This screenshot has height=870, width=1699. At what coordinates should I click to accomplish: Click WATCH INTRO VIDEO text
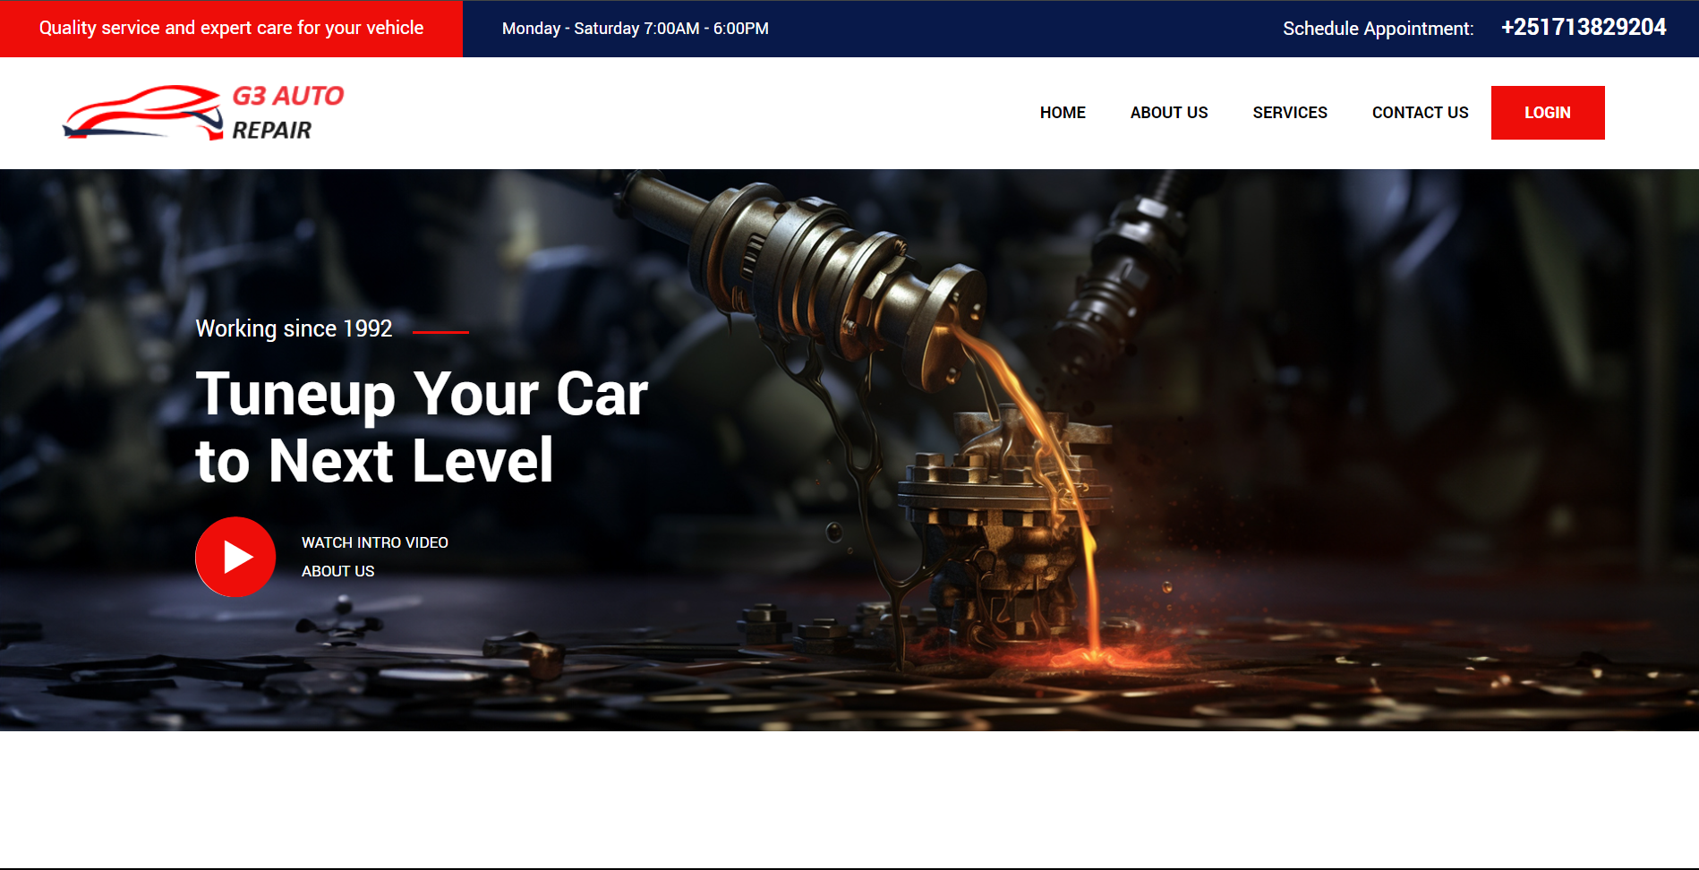375,542
